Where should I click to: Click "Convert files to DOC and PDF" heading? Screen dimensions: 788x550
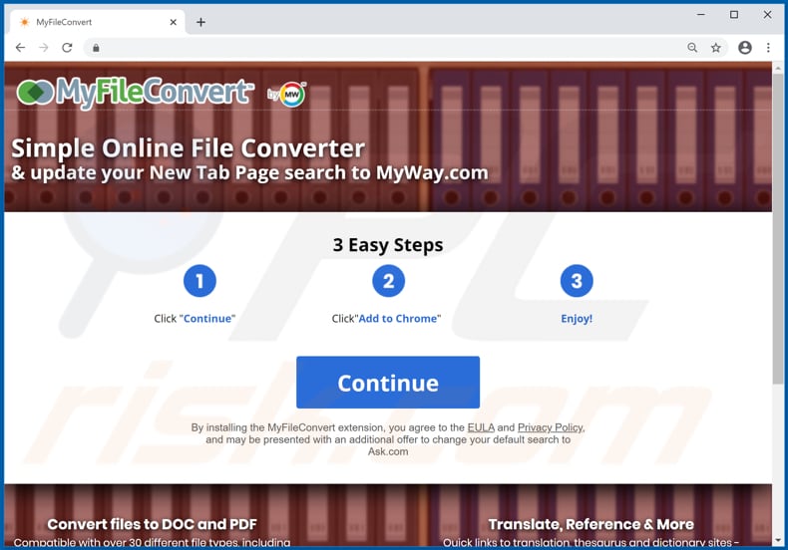[152, 524]
